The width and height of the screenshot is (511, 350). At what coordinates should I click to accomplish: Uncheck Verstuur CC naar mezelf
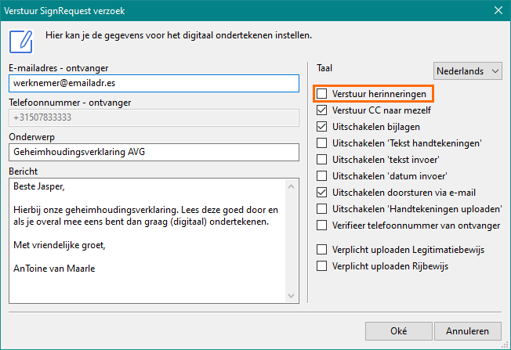point(321,110)
